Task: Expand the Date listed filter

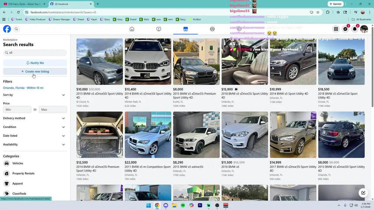Action: pos(35,136)
